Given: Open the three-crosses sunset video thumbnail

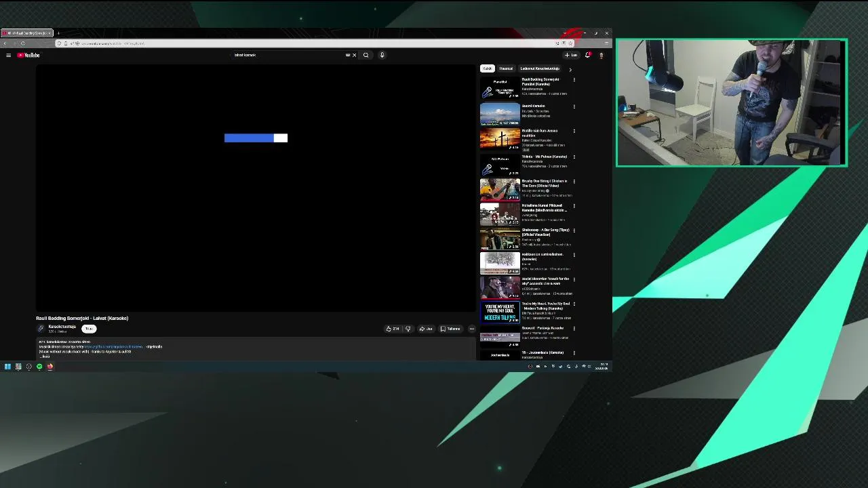Looking at the screenshot, I should click(500, 139).
